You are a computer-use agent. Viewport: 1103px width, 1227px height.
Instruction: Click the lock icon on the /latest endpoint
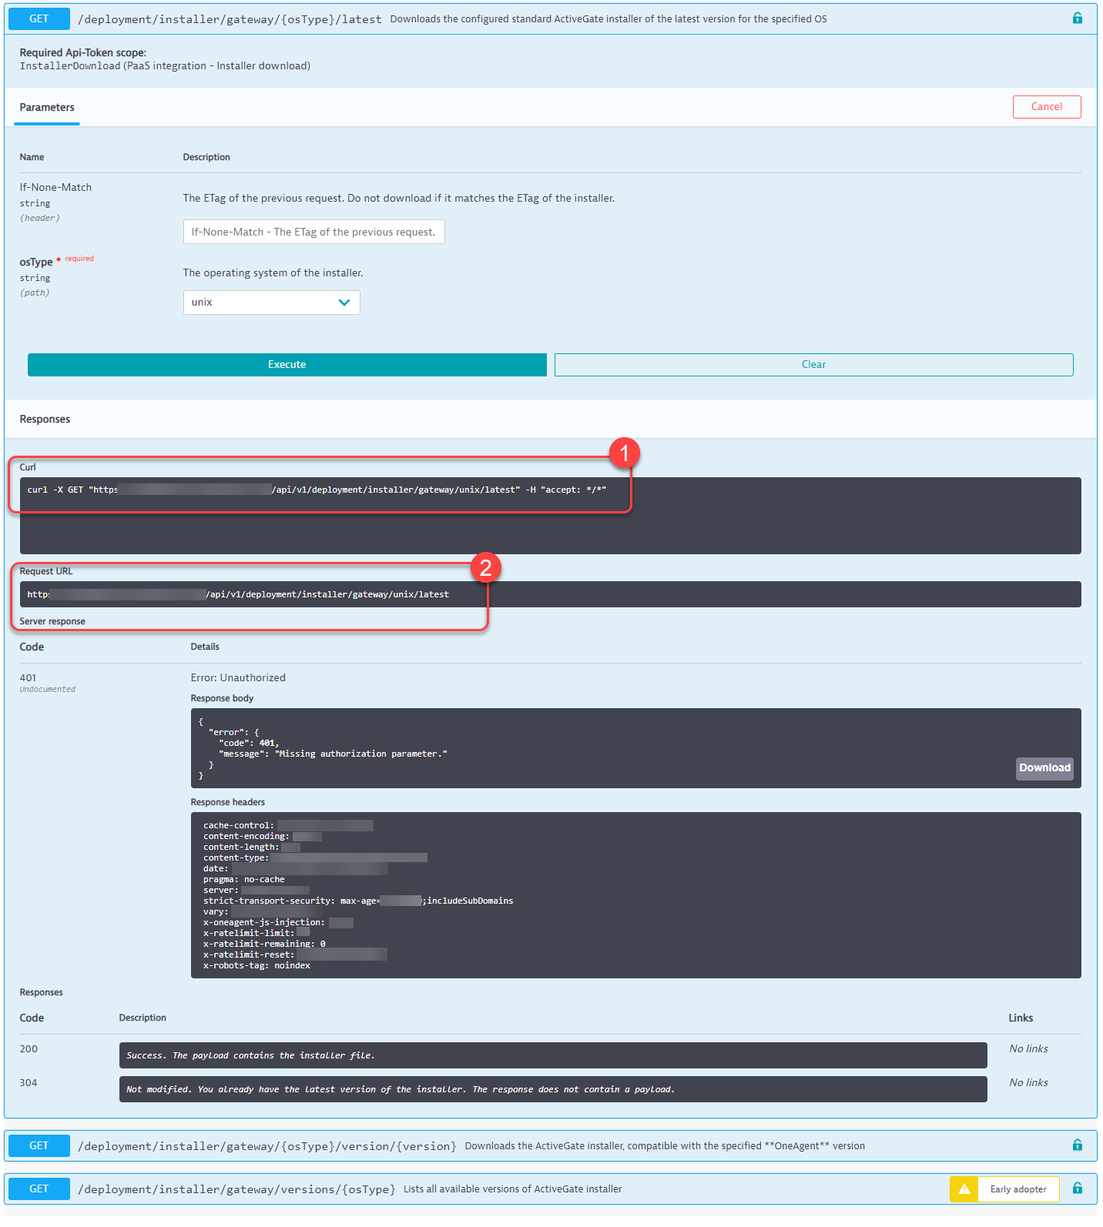coord(1077,18)
